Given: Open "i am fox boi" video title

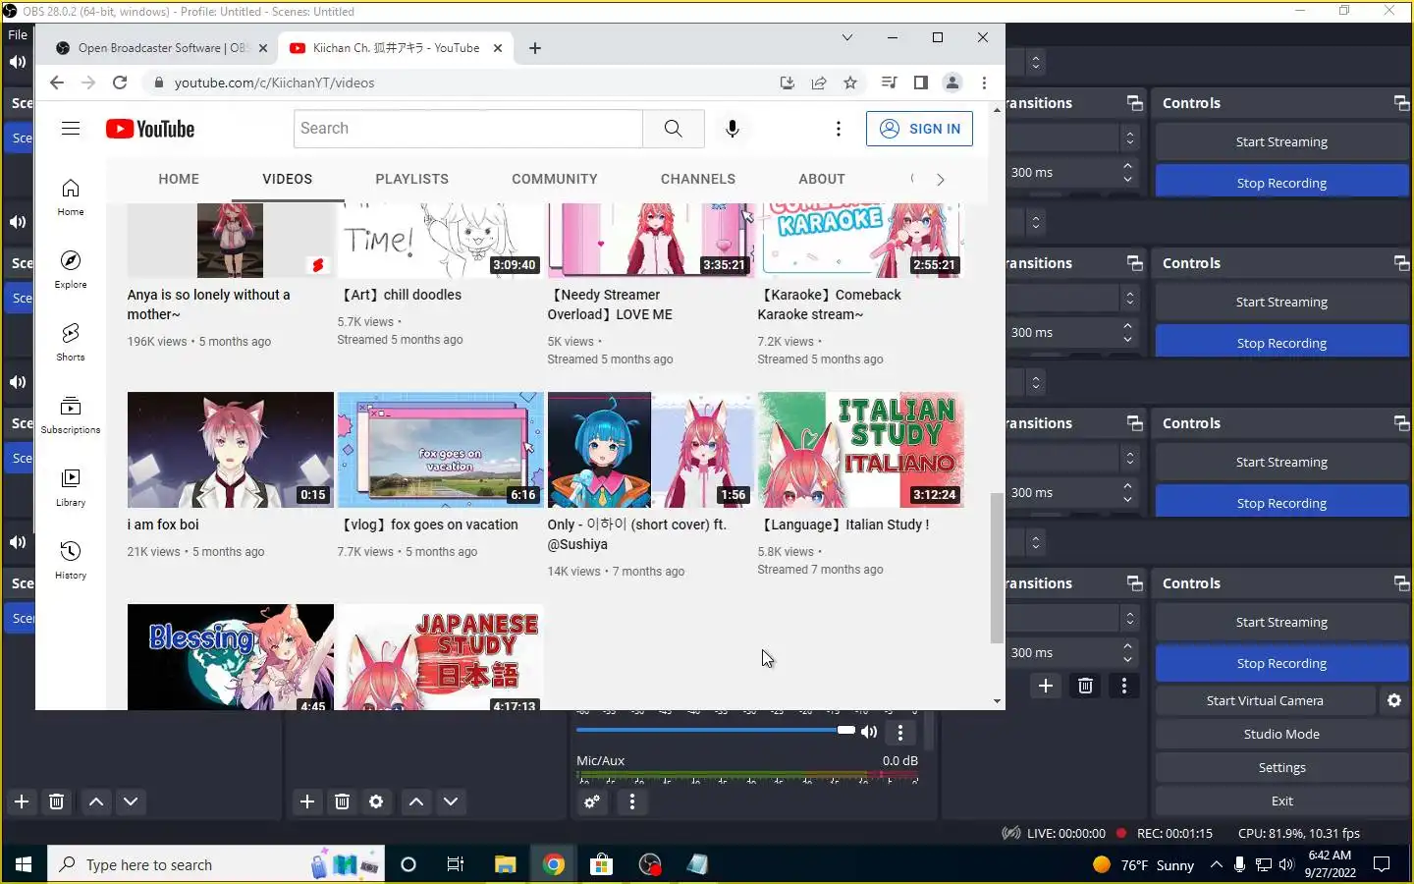Looking at the screenshot, I should [x=163, y=525].
